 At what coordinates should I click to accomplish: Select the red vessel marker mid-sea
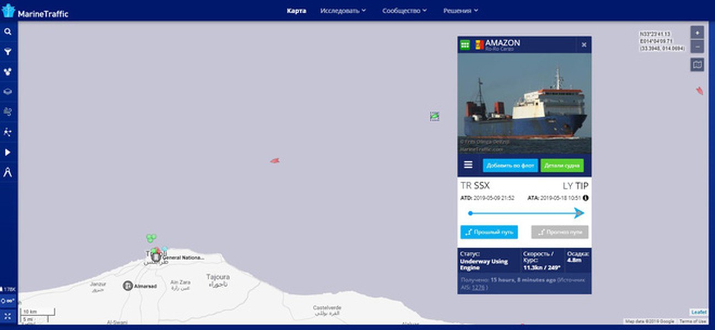274,161
